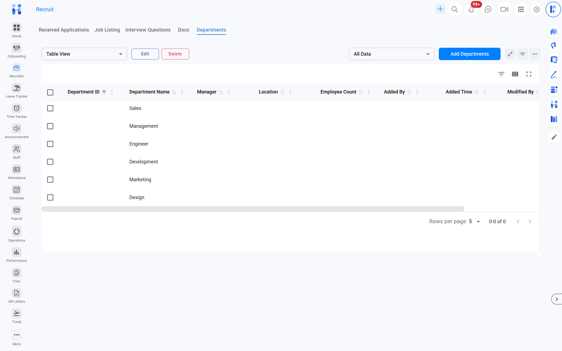Click the apps grid icon in header
The height and width of the screenshot is (351, 562).
[x=521, y=10]
